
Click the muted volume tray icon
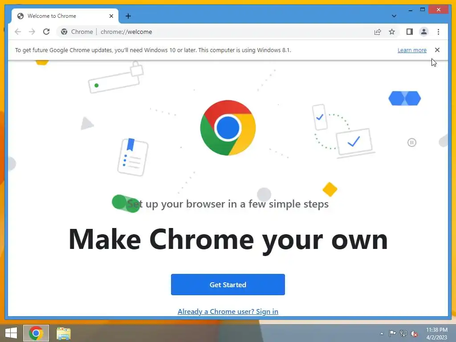click(414, 334)
